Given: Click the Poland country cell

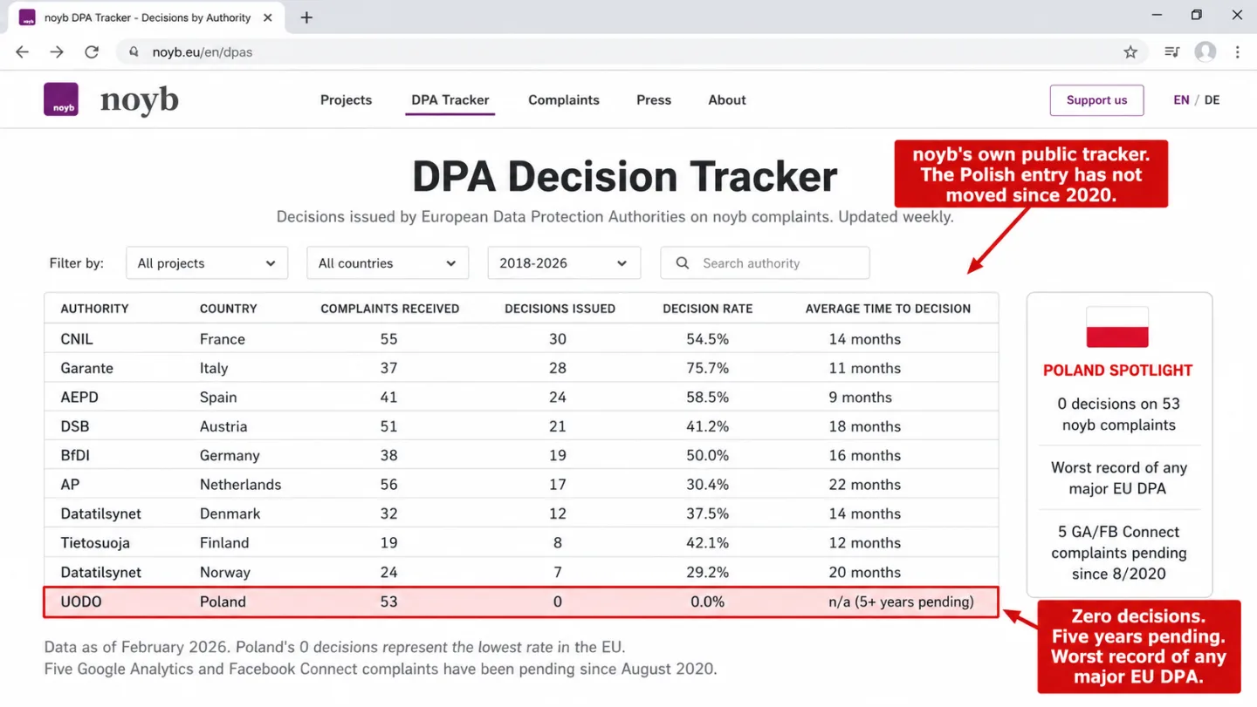Looking at the screenshot, I should pyautogui.click(x=223, y=602).
